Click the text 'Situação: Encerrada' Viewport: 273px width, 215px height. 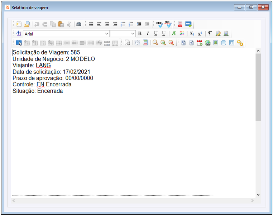pos(38,91)
